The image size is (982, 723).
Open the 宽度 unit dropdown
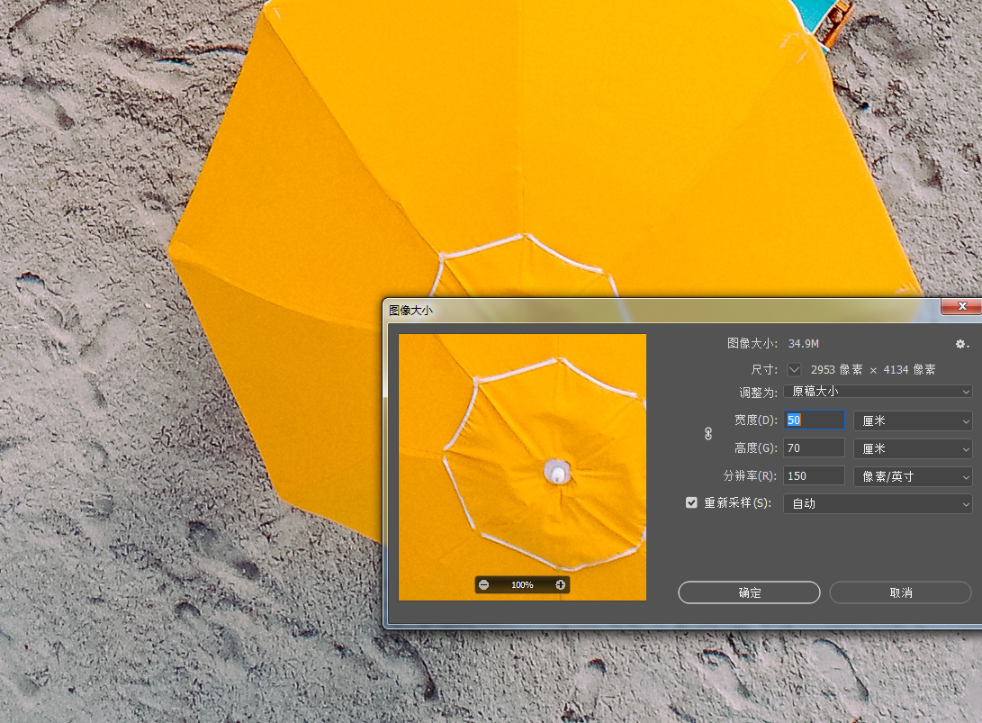[x=913, y=421]
